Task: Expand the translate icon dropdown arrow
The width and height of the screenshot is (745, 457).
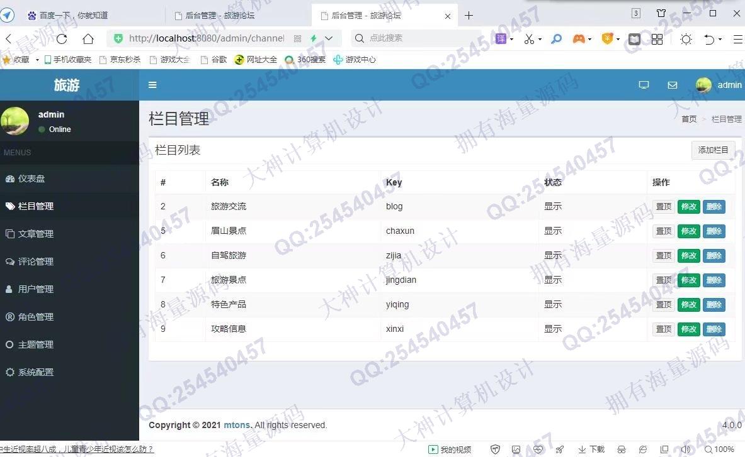Action: [x=511, y=40]
